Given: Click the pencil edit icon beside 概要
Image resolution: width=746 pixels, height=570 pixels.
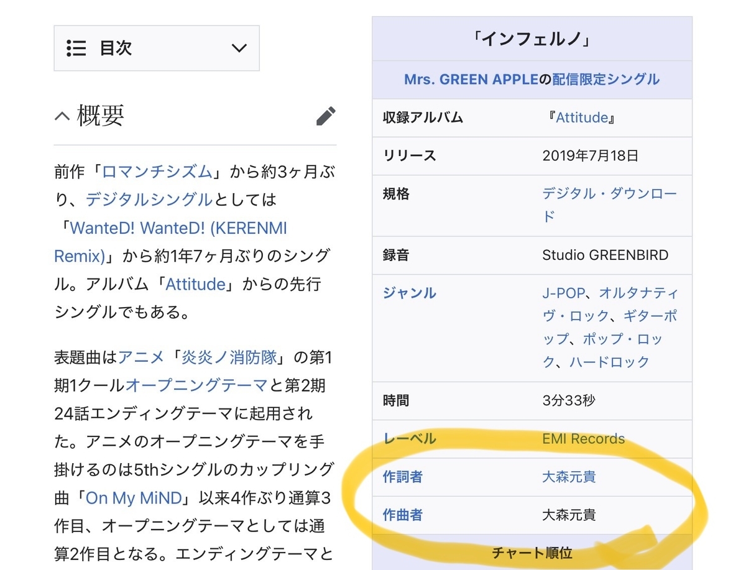Looking at the screenshot, I should point(326,115).
